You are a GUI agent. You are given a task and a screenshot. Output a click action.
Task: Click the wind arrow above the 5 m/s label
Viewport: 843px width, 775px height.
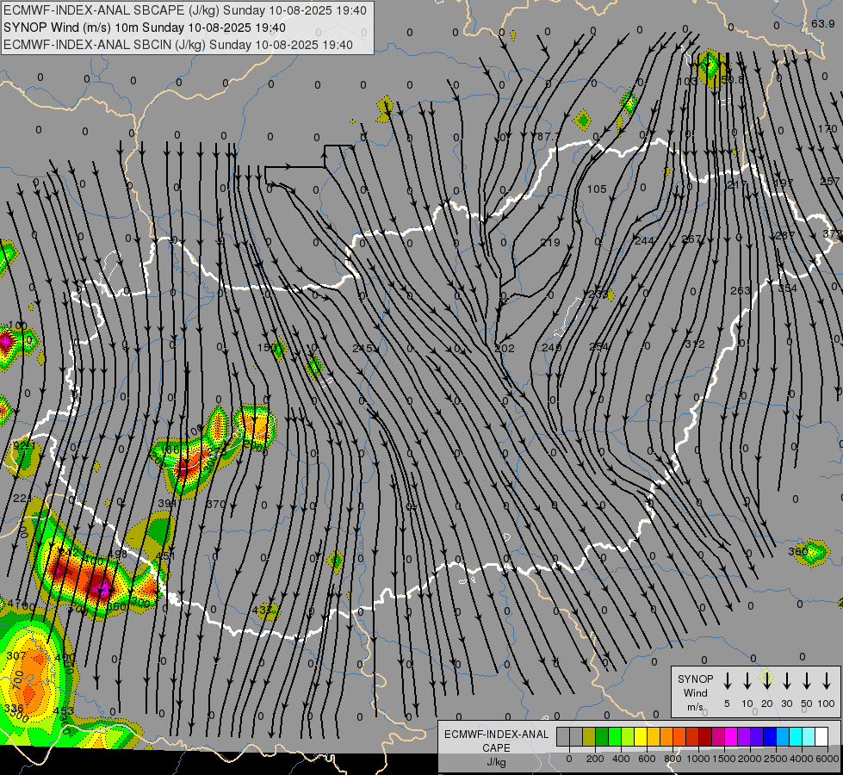pos(728,681)
